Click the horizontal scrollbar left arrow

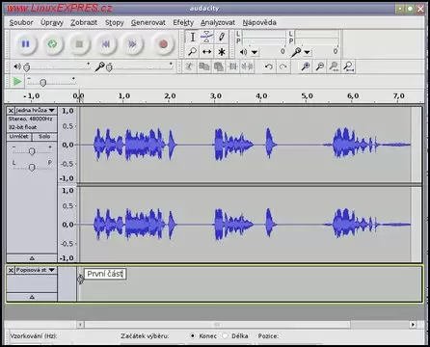pyautogui.click(x=80, y=325)
